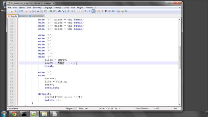Play back the recorded macro

pos(110,11)
